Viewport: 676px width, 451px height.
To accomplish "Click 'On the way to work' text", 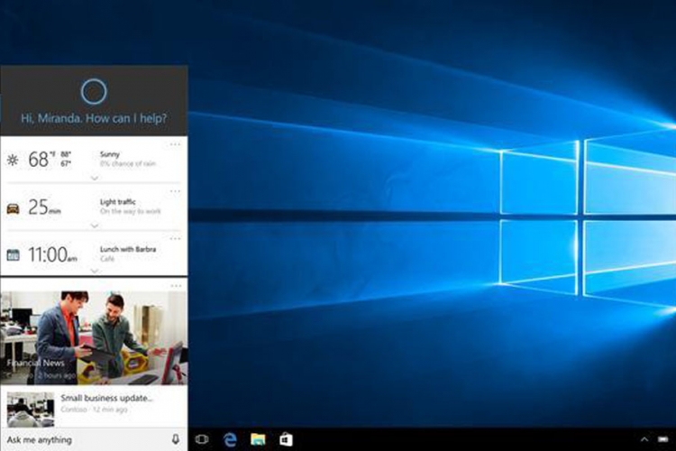I will (x=130, y=211).
